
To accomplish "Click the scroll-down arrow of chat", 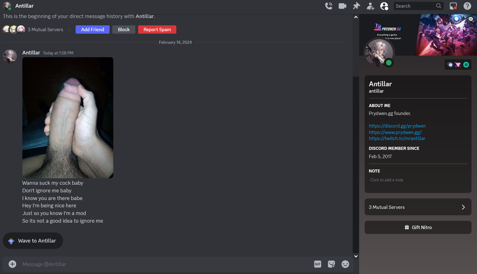I will [356, 256].
